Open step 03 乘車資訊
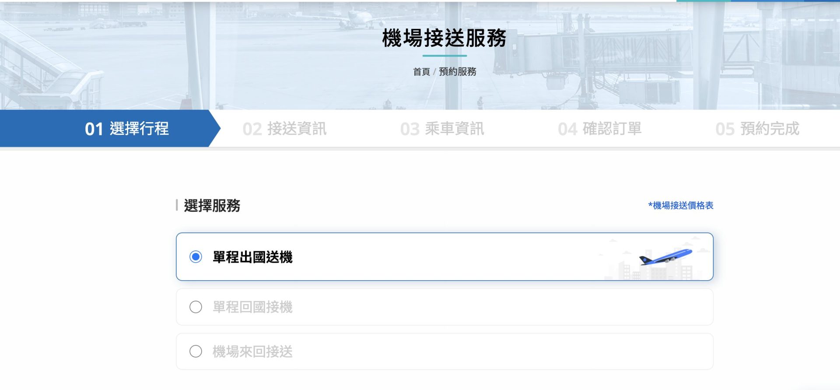 [x=442, y=129]
